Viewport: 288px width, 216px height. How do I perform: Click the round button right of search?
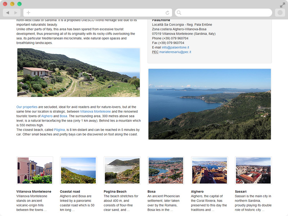point(280,13)
